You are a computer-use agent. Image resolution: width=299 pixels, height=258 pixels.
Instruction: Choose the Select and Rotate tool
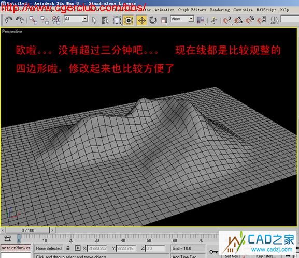pyautogui.click(x=153, y=20)
